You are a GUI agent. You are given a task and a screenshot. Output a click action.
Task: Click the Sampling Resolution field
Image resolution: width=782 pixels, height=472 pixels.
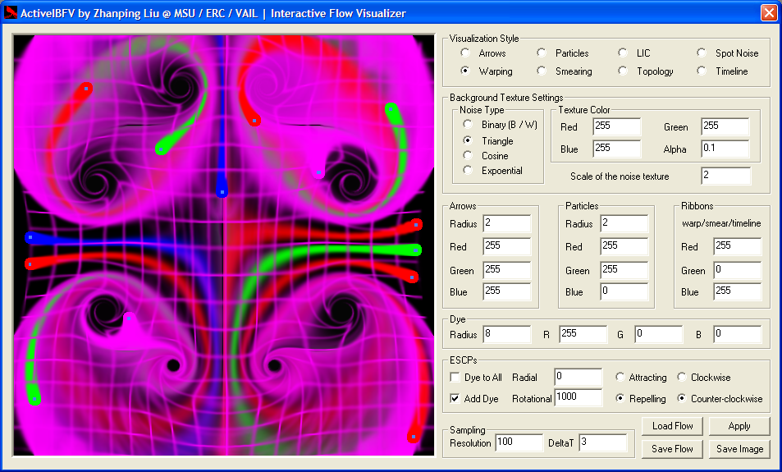(x=519, y=443)
